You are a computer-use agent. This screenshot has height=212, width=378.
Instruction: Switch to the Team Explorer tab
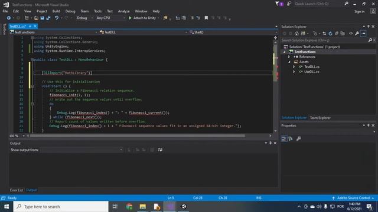pyautogui.click(x=320, y=118)
